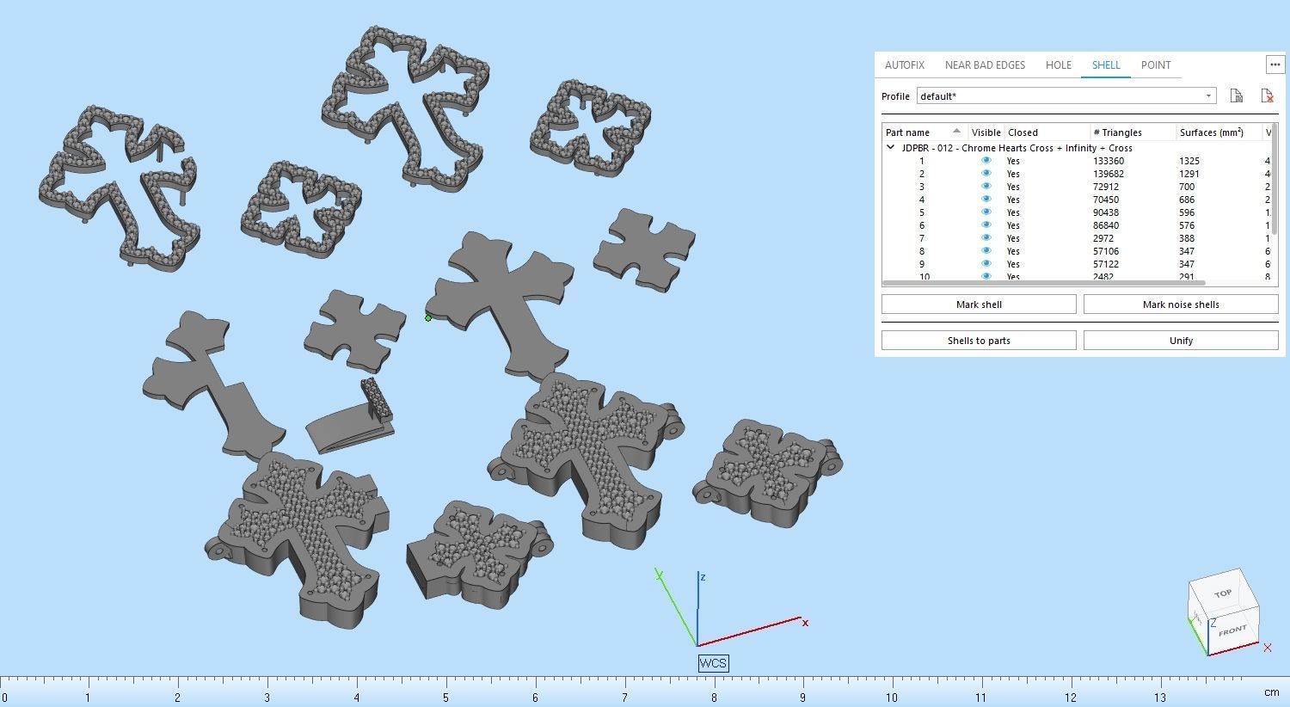The image size is (1290, 707).
Task: Click surface value 1291
Action: 1189,174
